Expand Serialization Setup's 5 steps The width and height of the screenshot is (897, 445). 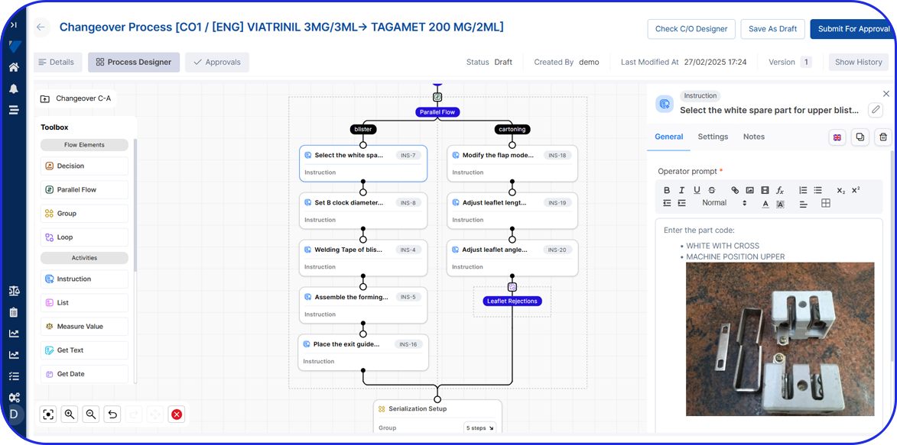point(480,428)
